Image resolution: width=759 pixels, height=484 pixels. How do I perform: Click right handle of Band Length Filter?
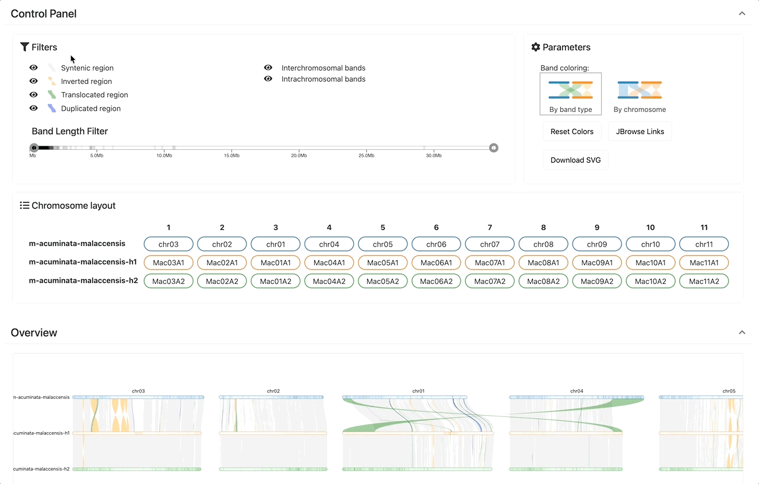coord(494,148)
